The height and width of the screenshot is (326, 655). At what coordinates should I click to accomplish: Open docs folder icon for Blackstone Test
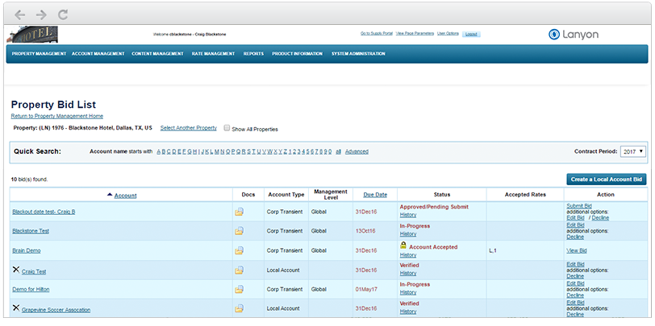click(x=239, y=231)
